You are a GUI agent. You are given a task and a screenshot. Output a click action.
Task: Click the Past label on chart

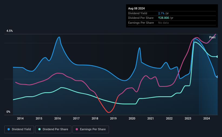[212, 37]
